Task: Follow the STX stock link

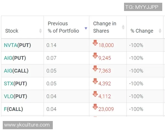Action: (x=9, y=84)
